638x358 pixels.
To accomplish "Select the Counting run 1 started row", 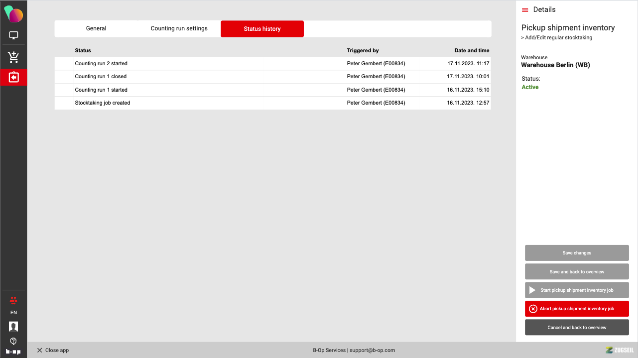I will (272, 90).
